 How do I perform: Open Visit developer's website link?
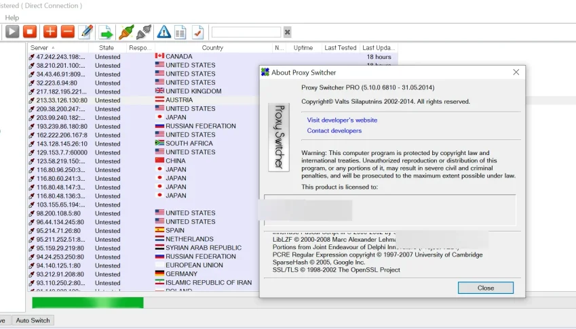tap(342, 120)
